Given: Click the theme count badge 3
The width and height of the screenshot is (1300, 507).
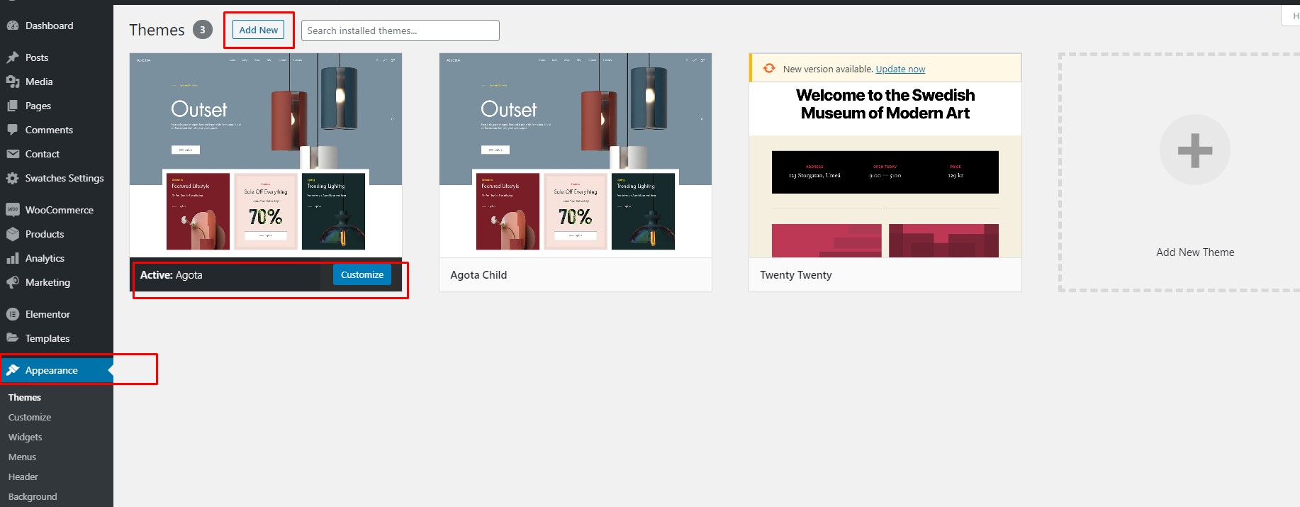Looking at the screenshot, I should [203, 30].
